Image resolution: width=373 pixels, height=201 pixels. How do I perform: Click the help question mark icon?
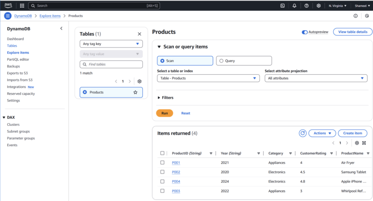pyautogui.click(x=306, y=6)
